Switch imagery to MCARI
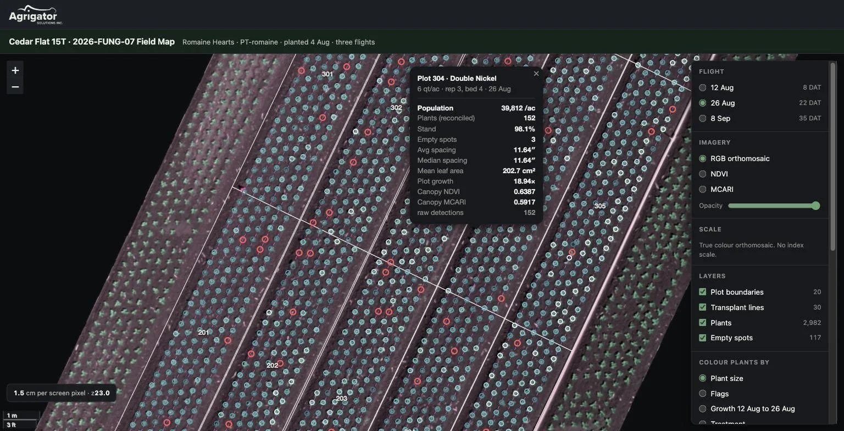The height and width of the screenshot is (431, 844). tap(702, 189)
